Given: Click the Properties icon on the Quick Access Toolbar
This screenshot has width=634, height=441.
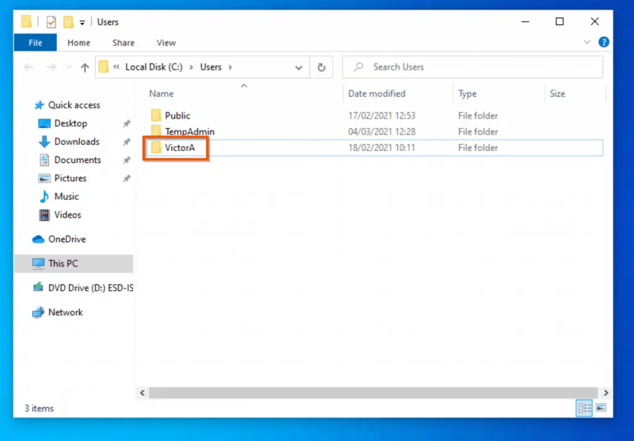Looking at the screenshot, I should (50, 21).
